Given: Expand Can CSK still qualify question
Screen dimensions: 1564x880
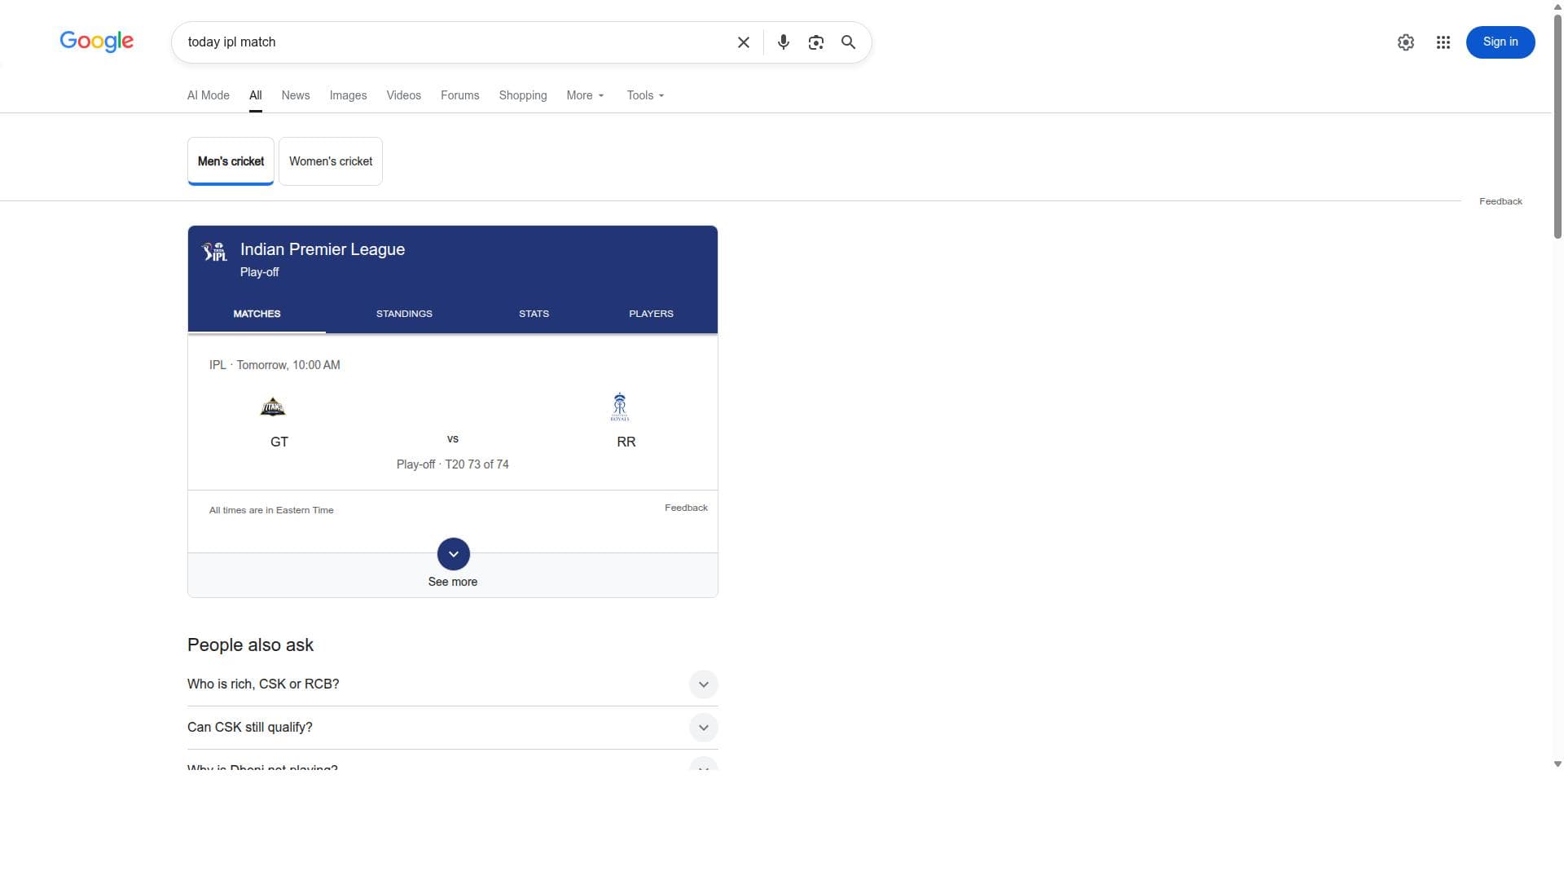Looking at the screenshot, I should (x=452, y=728).
